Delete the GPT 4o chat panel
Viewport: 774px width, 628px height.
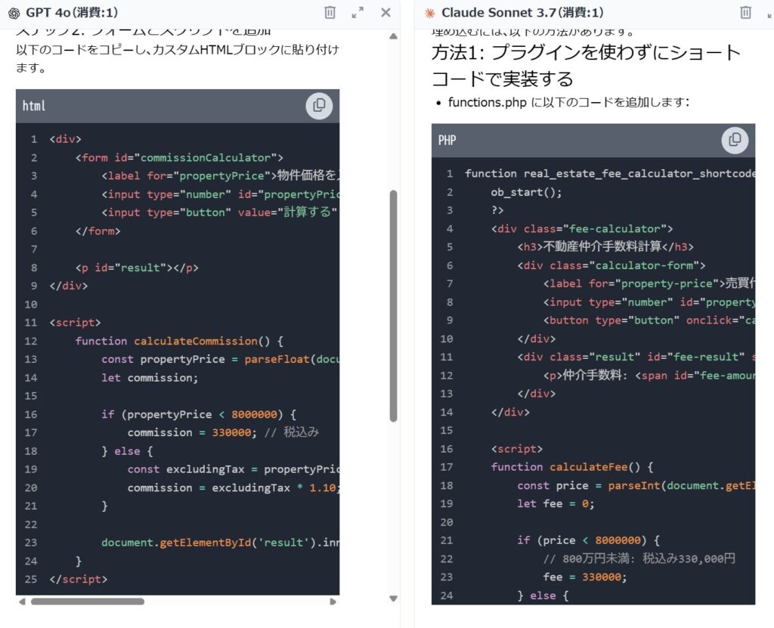(x=330, y=12)
